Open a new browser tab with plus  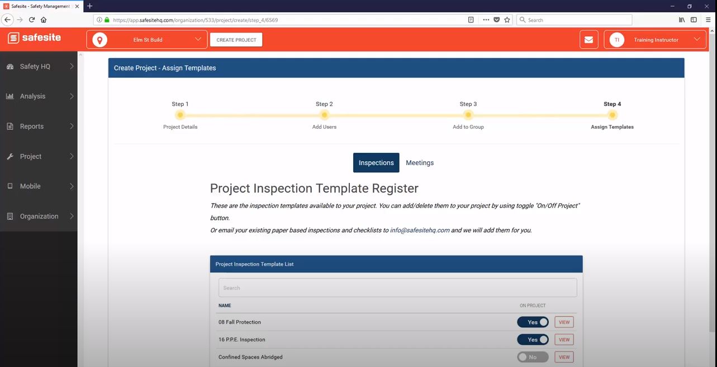89,6
